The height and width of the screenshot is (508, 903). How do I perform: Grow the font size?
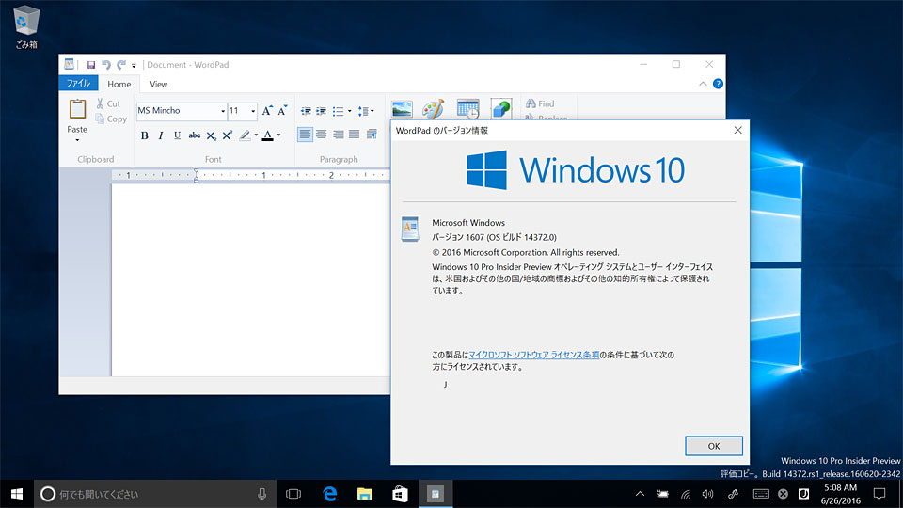coord(266,111)
